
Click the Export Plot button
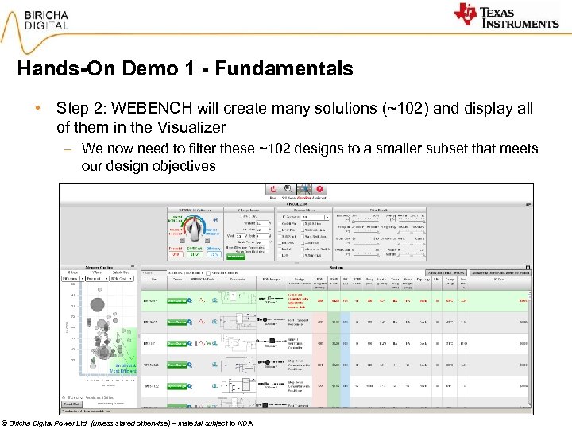[71, 404]
